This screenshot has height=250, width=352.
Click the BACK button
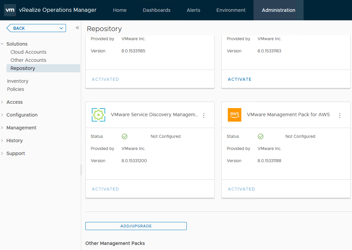(x=36, y=28)
